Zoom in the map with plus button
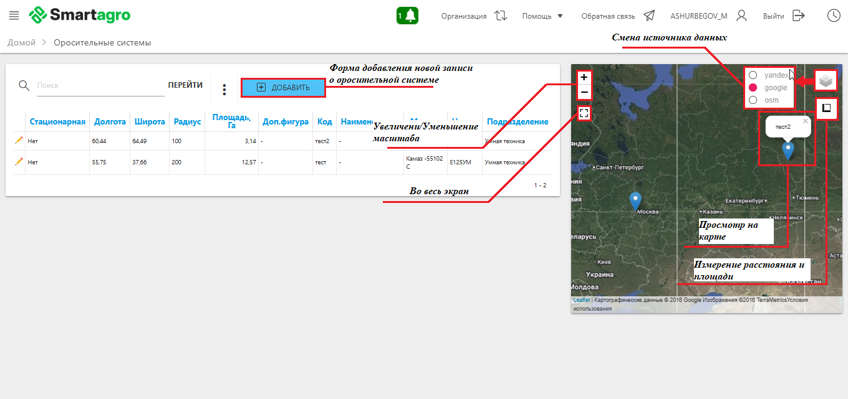Viewport: 848px width, 399px height. click(584, 78)
